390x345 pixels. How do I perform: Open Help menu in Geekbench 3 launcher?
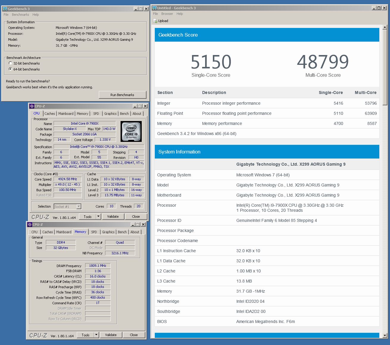tap(36, 15)
